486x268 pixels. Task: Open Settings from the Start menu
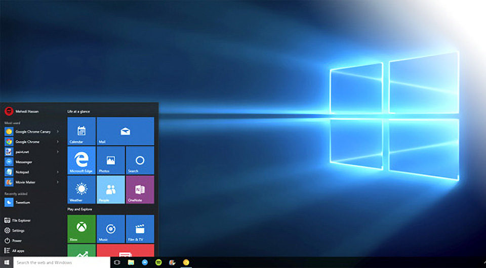[x=18, y=231]
